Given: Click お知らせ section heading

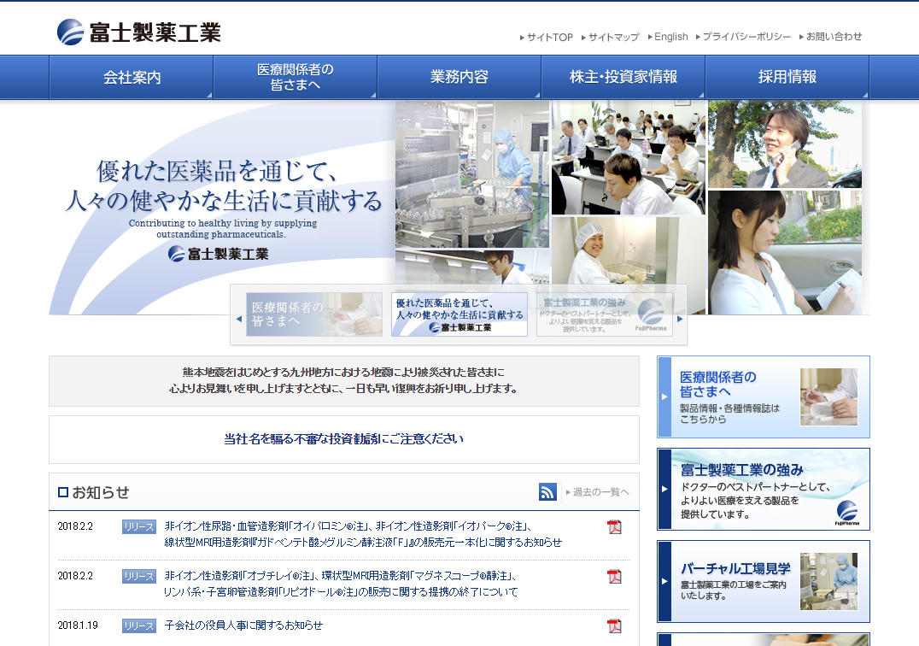Looking at the screenshot, I should click(94, 492).
